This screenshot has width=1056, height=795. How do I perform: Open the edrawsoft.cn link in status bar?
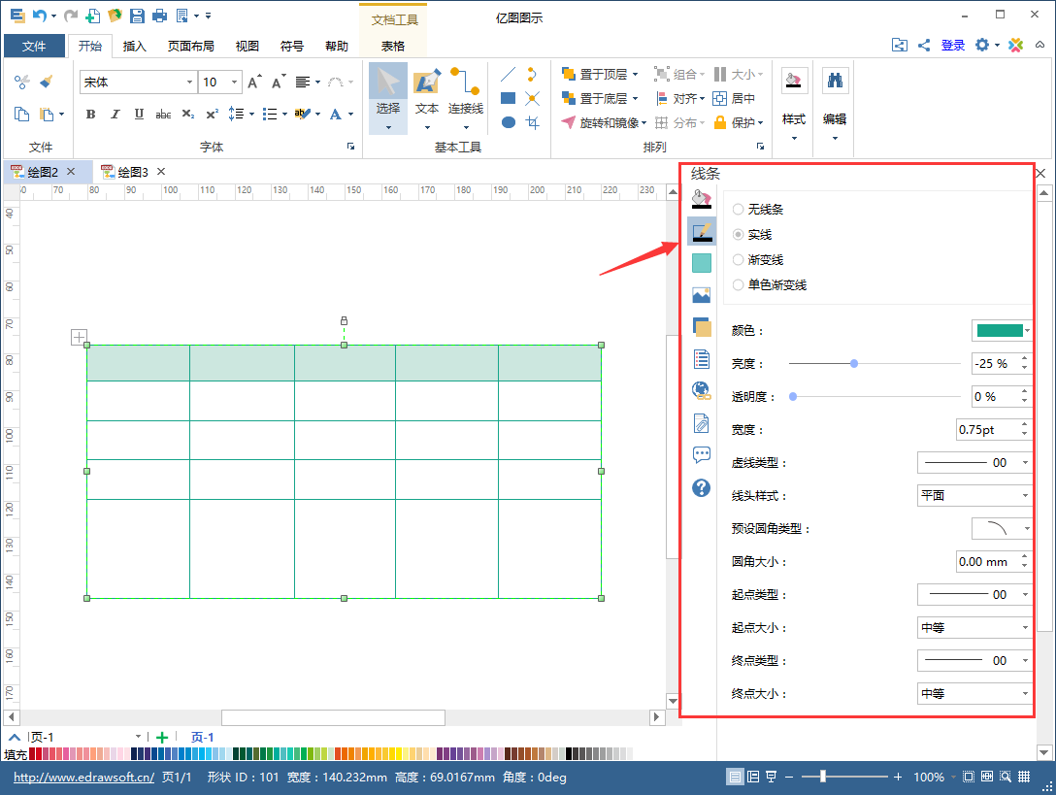click(84, 778)
